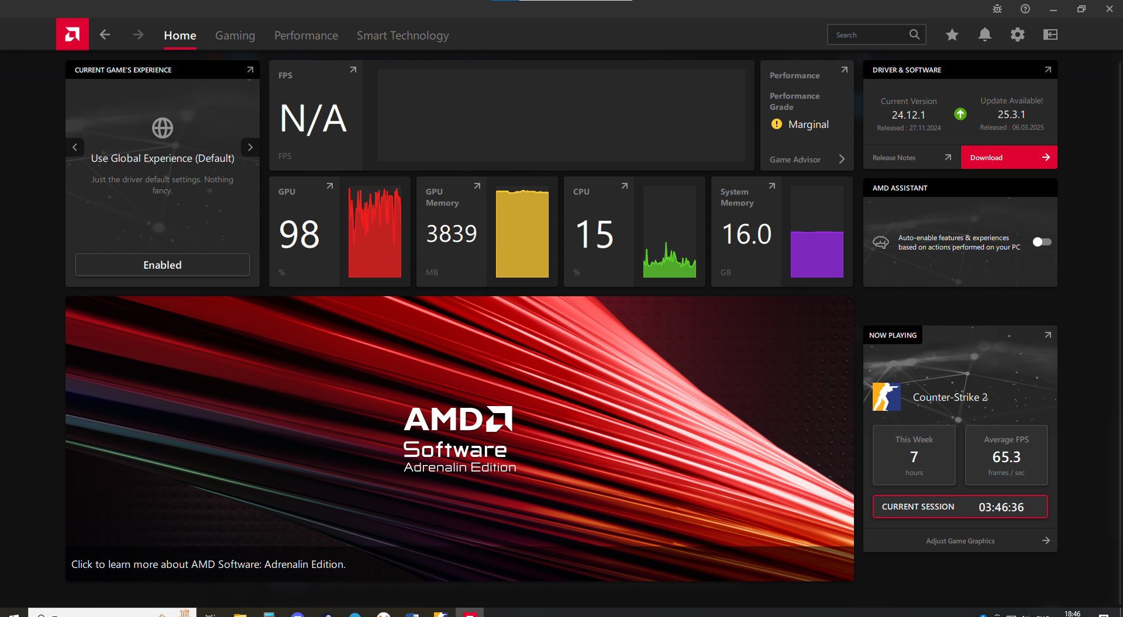1123x617 pixels.
Task: Expand the GPU Memory tile
Action: click(x=477, y=186)
